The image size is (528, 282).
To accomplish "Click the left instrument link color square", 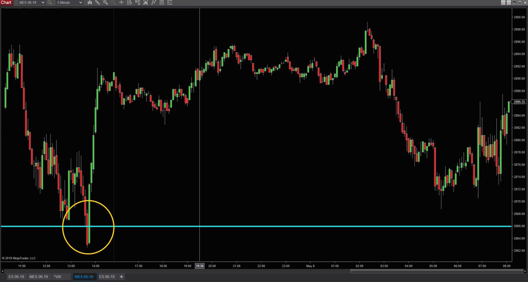I will pos(502,3).
